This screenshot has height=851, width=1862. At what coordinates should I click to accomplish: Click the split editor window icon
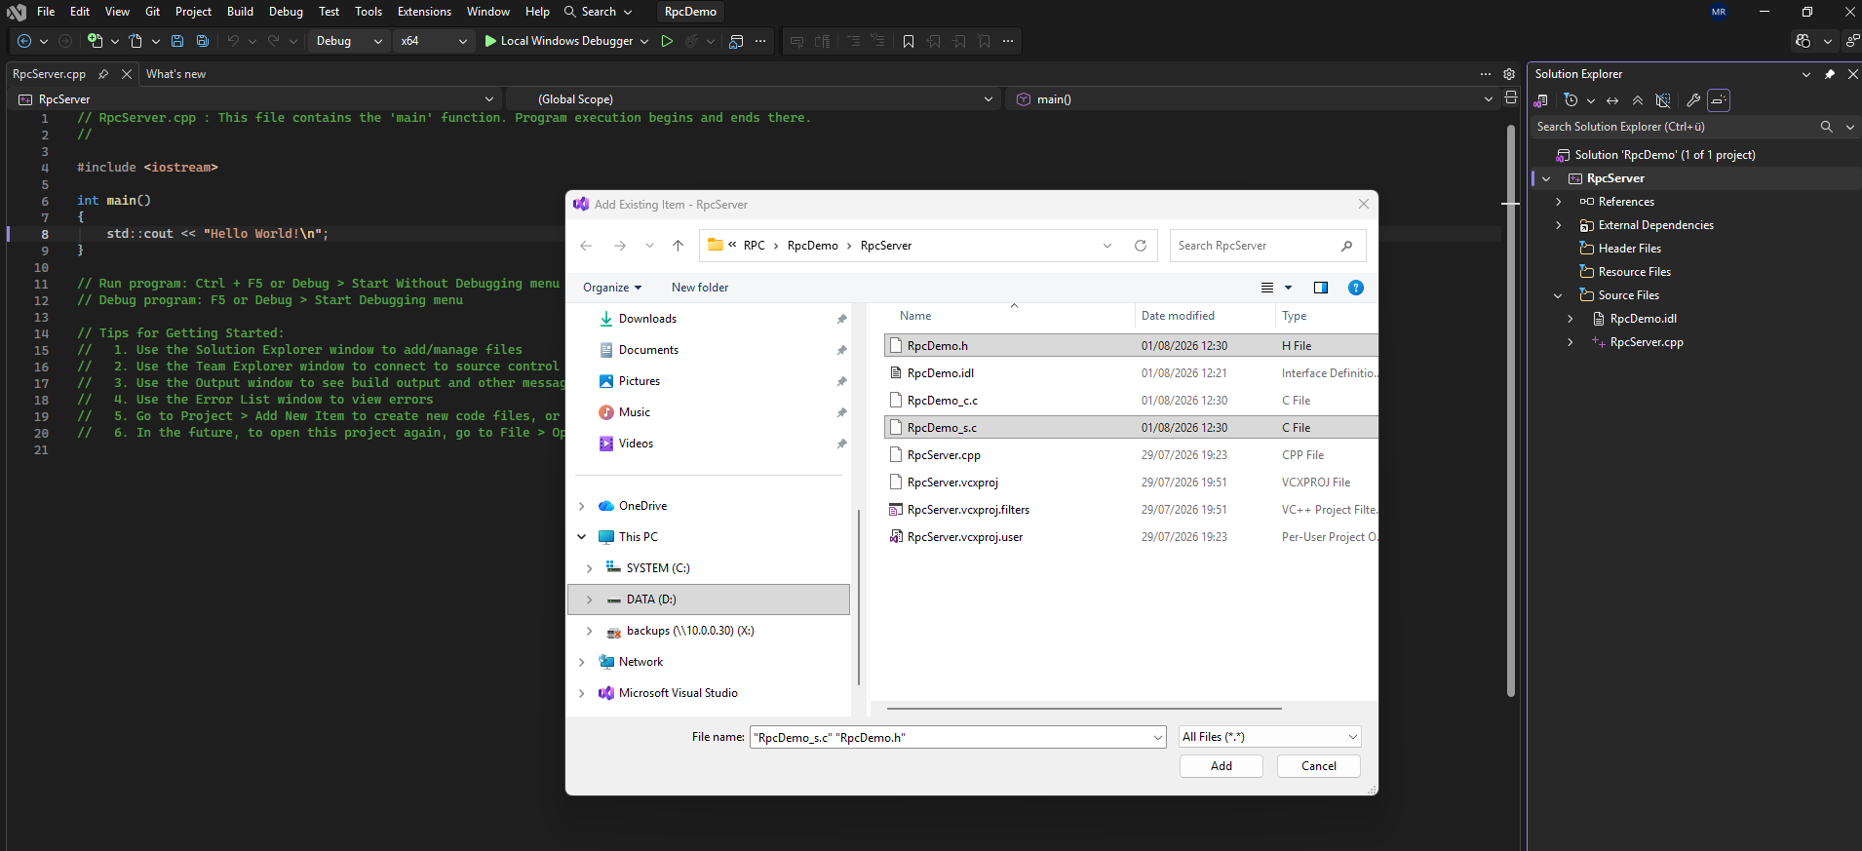(1510, 97)
